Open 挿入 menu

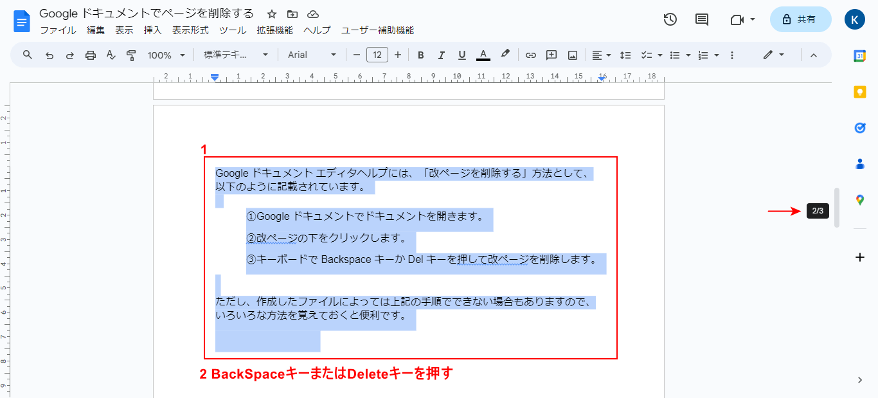pos(152,30)
